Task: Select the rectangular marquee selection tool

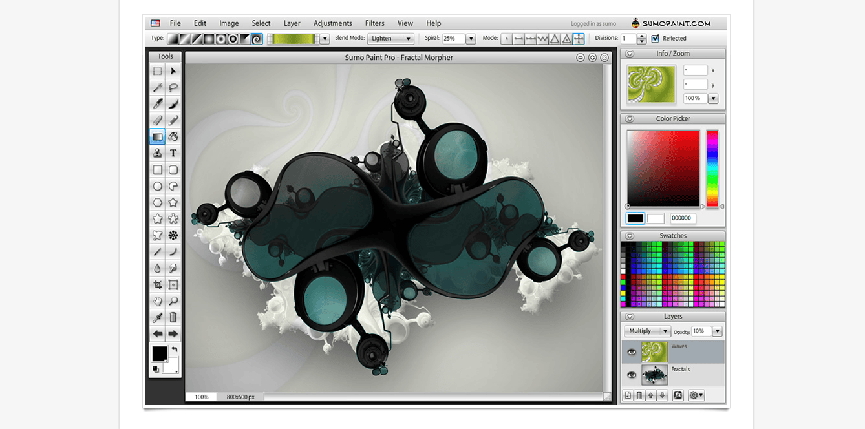Action: coord(158,71)
